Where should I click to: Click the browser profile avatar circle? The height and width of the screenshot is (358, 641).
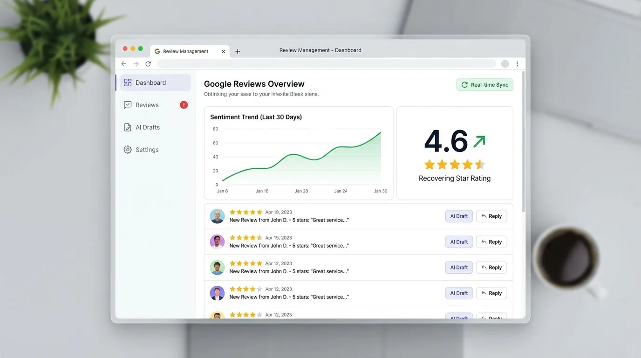505,64
